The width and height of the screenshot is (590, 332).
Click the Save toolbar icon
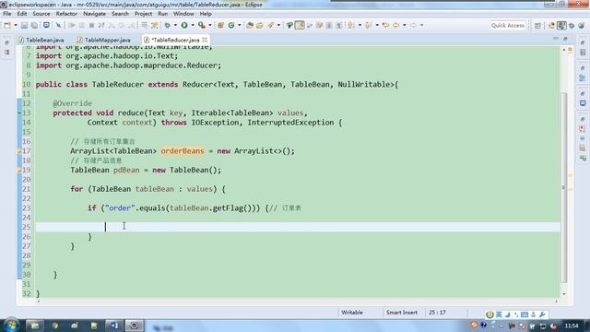tap(24, 25)
